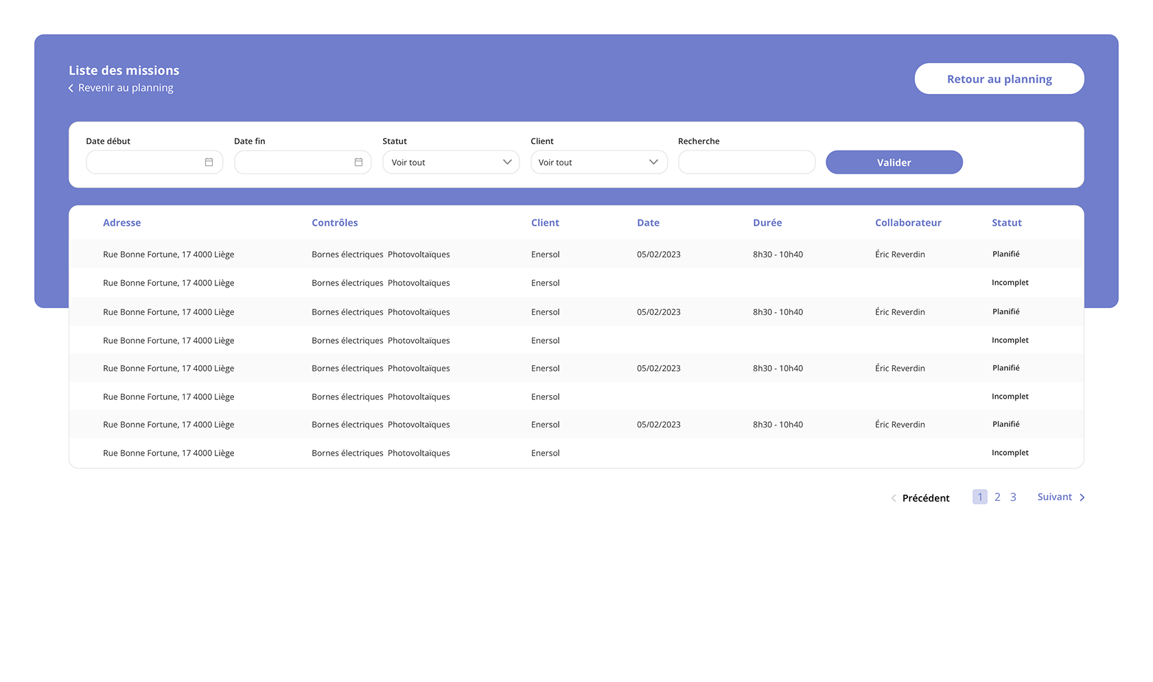Click into the Date début input field
Screen dimensions: 1153x682
pyautogui.click(x=144, y=163)
